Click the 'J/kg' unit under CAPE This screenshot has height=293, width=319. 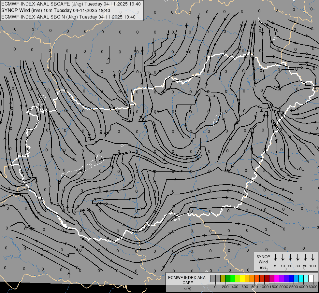(x=188, y=288)
